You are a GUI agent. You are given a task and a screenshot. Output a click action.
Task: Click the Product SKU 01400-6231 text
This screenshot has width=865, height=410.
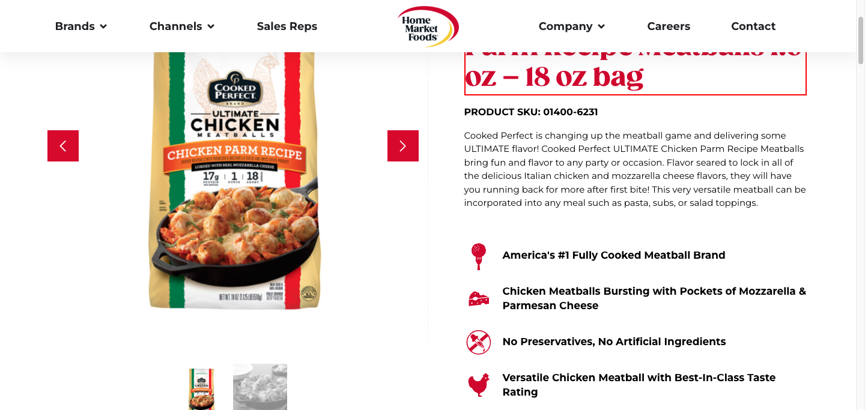tap(531, 112)
